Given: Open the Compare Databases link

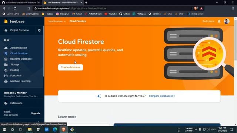Looking at the screenshot, I should click(161, 96).
